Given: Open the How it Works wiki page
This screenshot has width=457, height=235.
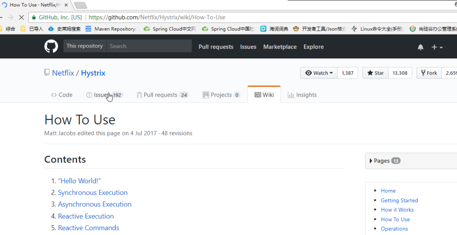Looking at the screenshot, I should pos(397,210).
